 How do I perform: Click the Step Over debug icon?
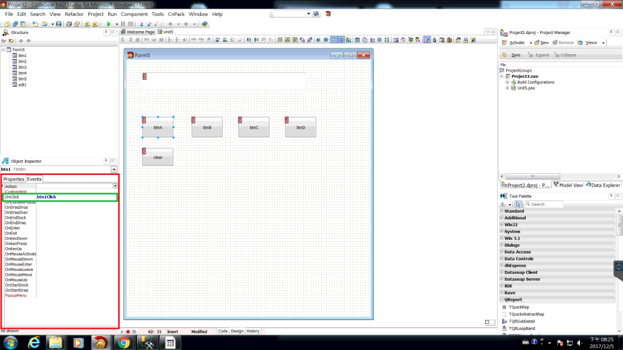(x=149, y=24)
